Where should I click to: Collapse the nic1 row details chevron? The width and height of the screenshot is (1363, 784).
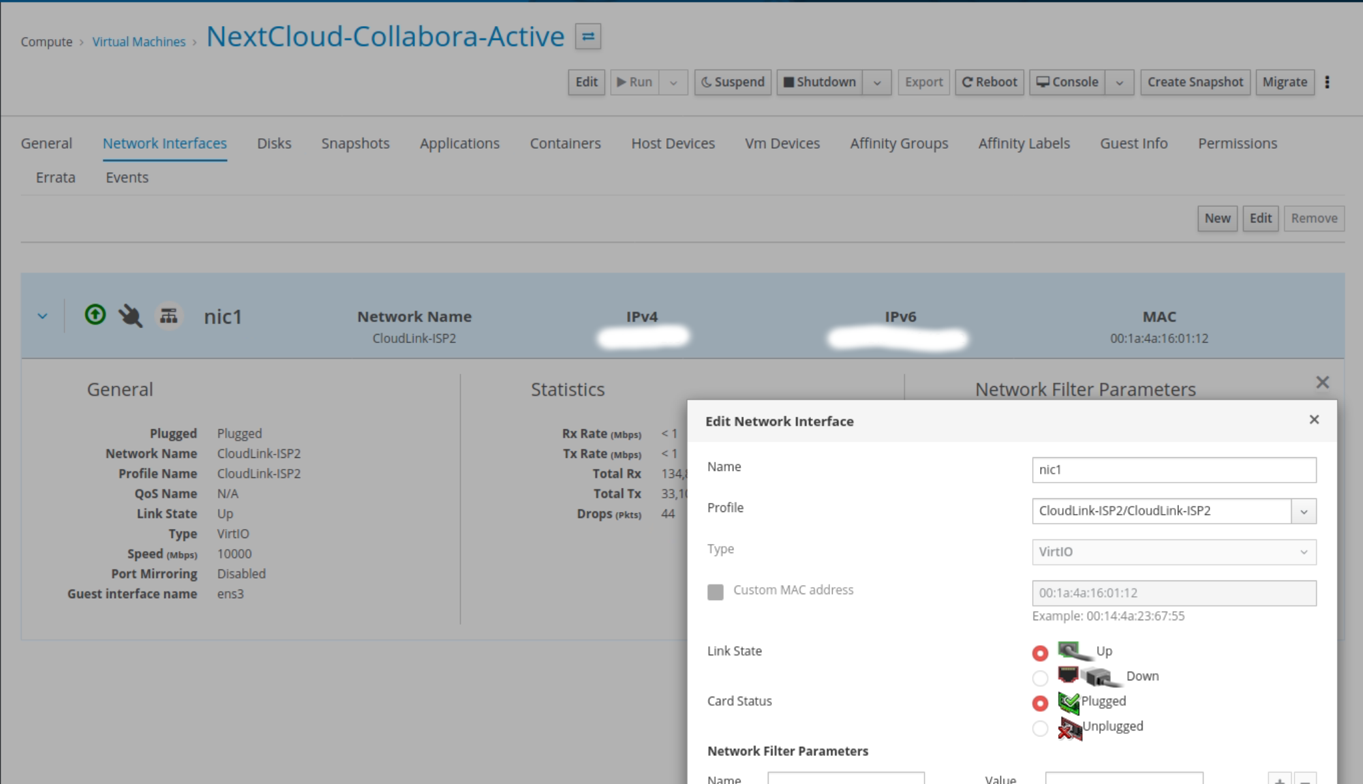[42, 316]
